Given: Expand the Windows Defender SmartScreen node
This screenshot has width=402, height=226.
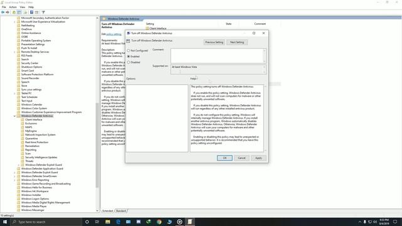Looking at the screenshot, I should tap(14, 176).
